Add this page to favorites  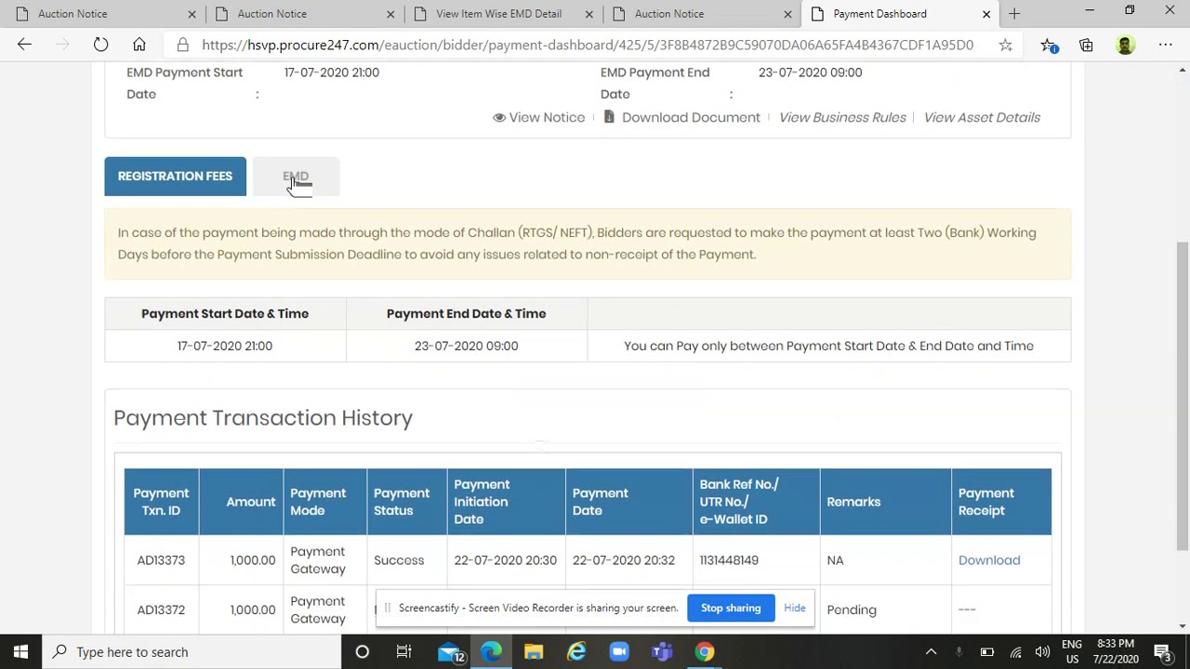(x=1005, y=45)
